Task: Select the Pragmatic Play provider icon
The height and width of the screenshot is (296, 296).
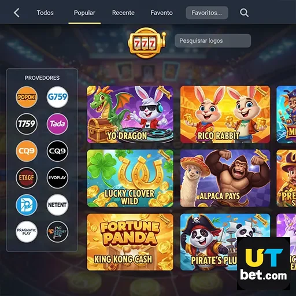Action: pyautogui.click(x=27, y=232)
